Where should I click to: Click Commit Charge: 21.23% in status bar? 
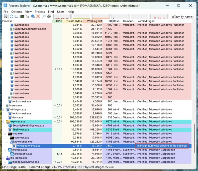45,167
